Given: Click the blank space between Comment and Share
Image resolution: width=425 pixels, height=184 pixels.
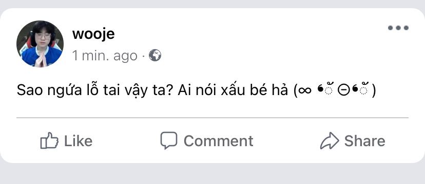Looking at the screenshot, I should click(286, 141).
